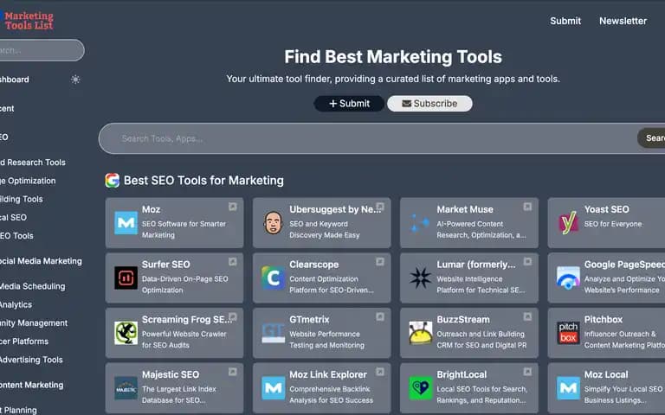The height and width of the screenshot is (415, 665).
Task: Select Content Planning sidebar item
Action: point(18,410)
